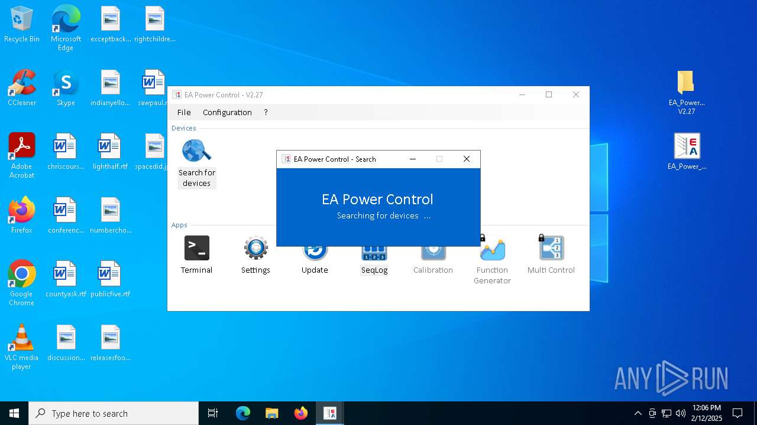This screenshot has height=425, width=757.
Task: Open the taskbar clock and date
Action: tap(707, 413)
